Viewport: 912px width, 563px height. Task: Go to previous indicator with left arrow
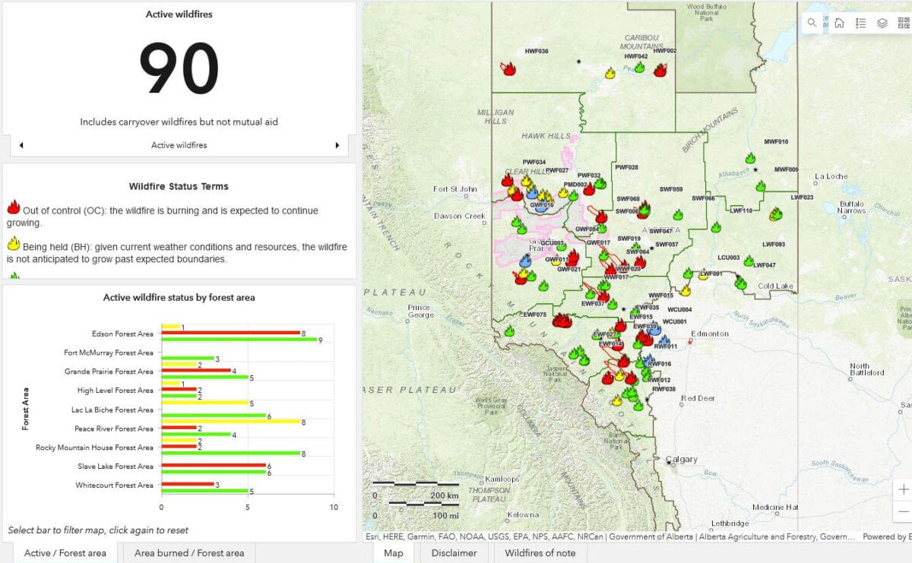21,145
